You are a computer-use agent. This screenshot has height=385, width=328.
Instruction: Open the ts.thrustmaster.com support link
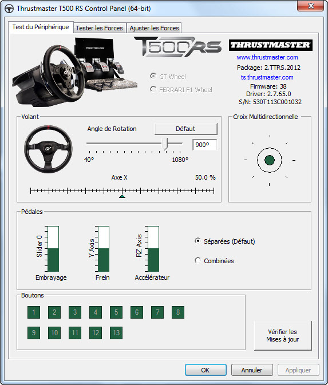267,77
